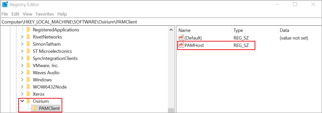322x113 pixels.
Task: Click the WOW6432Node folder icon
Action: 28,87
